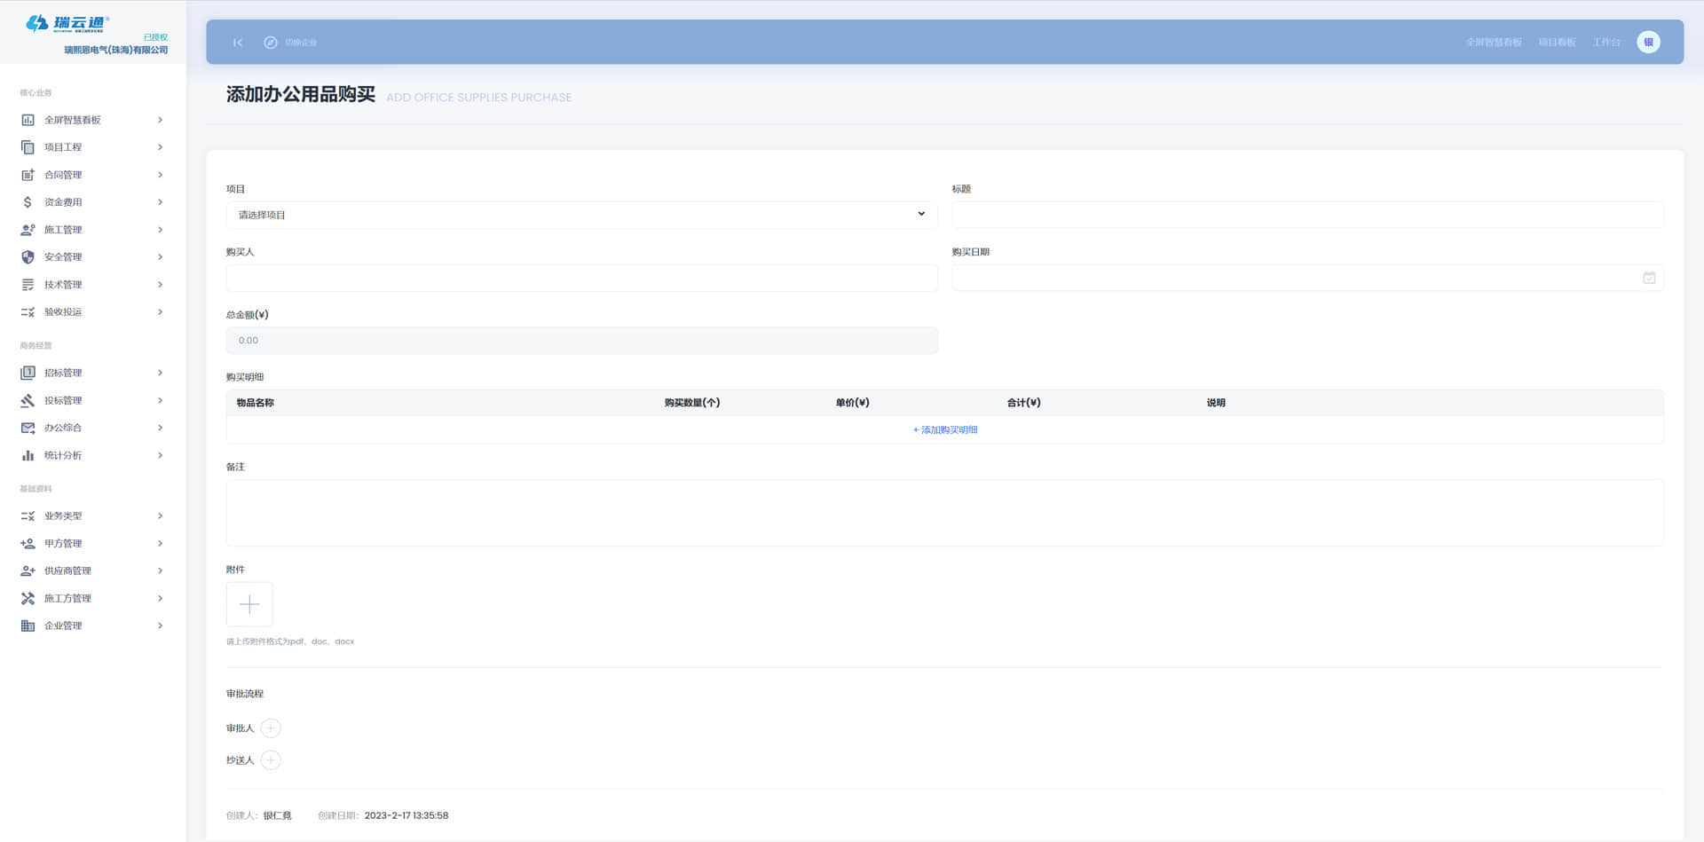
Task: Open the calendar icon for purchase date
Action: pyautogui.click(x=1648, y=278)
